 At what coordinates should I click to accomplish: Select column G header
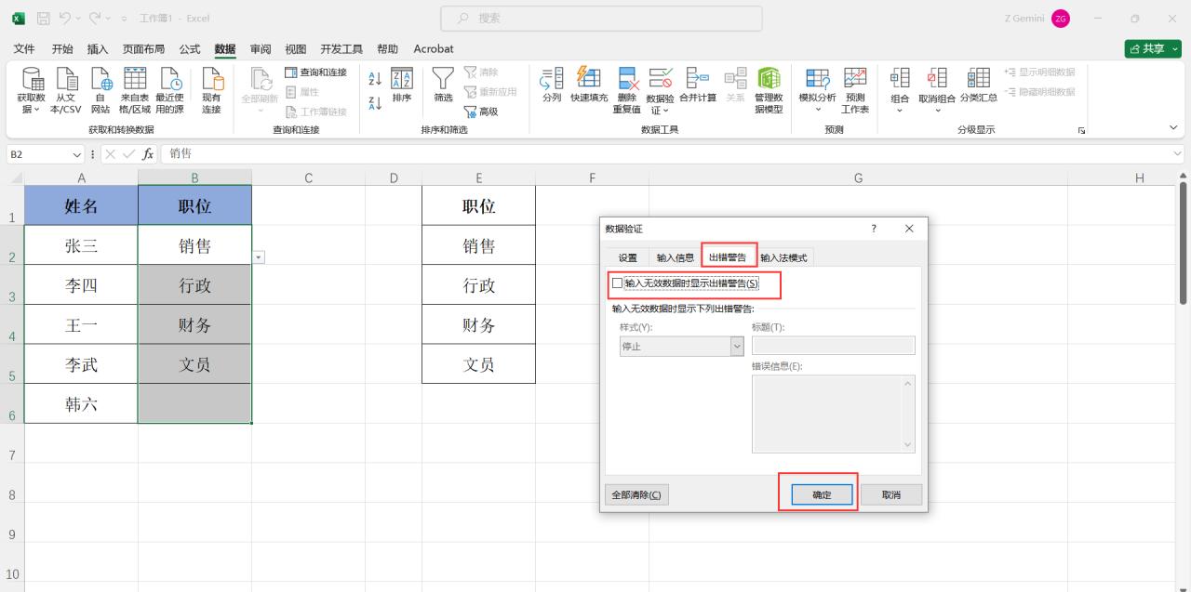(858, 178)
